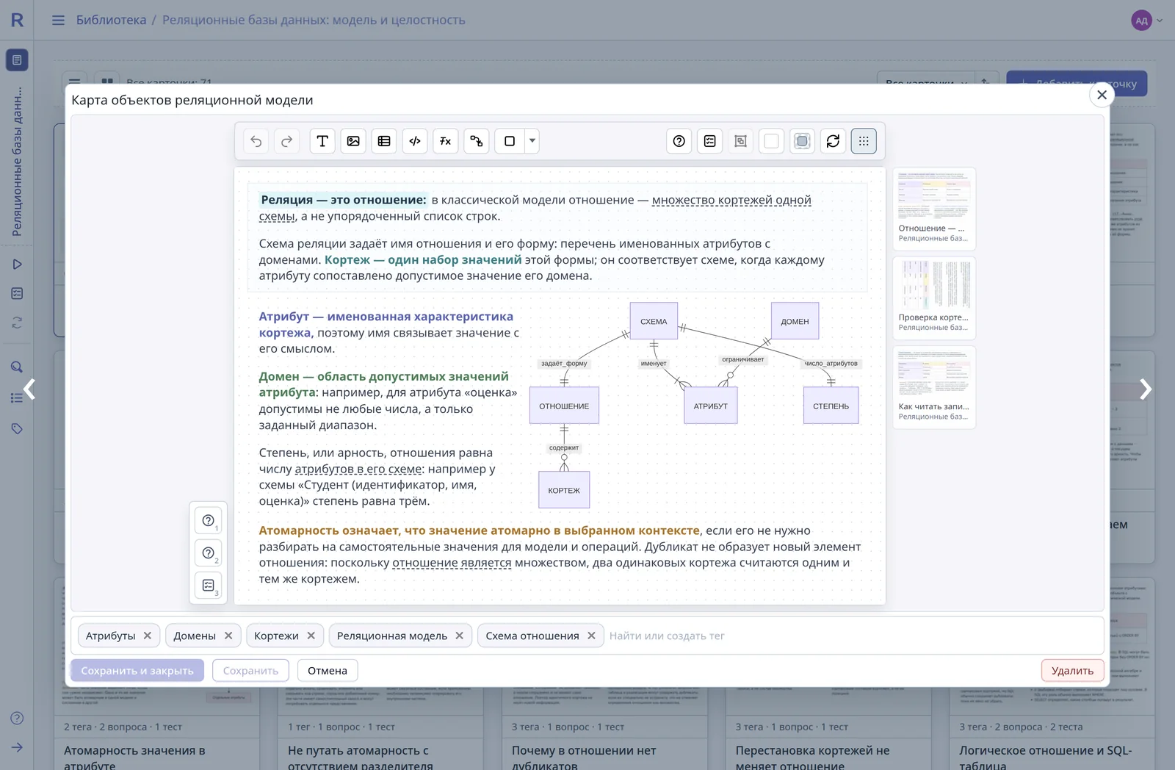
Task: Open the hamburger menu in header
Action: pos(58,21)
